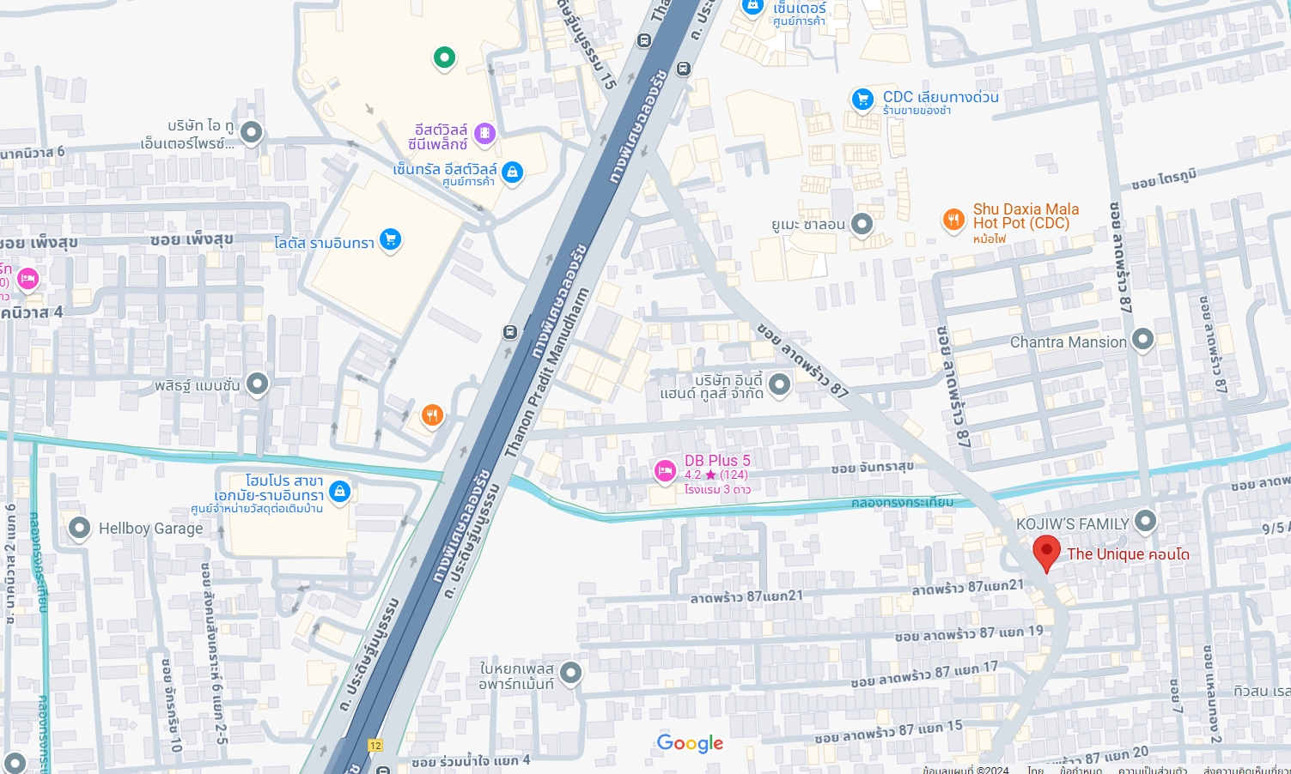Viewport: 1291px width, 774px height.
Task: Click the pink hotel icon near Soi Pheng Suk
Action: 28,280
